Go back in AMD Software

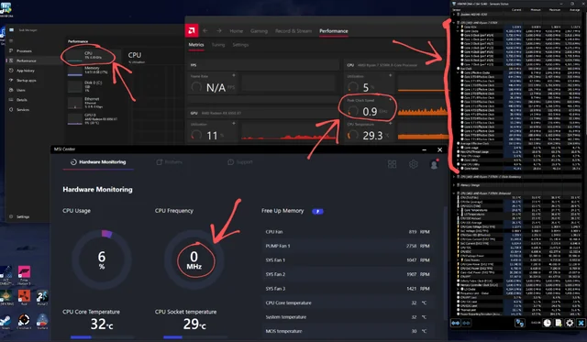pyautogui.click(x=205, y=30)
